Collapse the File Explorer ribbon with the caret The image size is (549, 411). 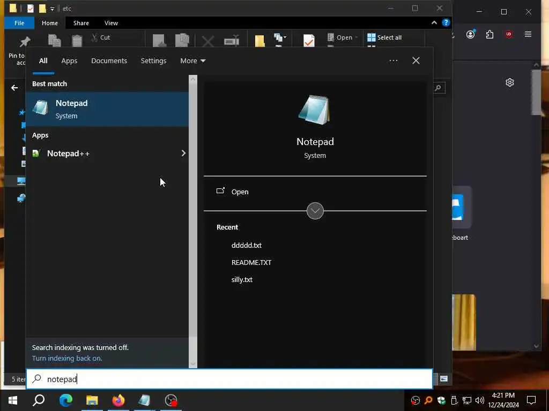[x=434, y=22]
